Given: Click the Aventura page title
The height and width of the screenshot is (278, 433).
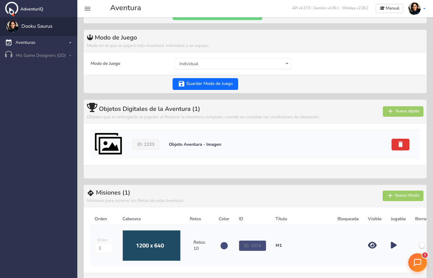Looking at the screenshot, I should (x=126, y=8).
